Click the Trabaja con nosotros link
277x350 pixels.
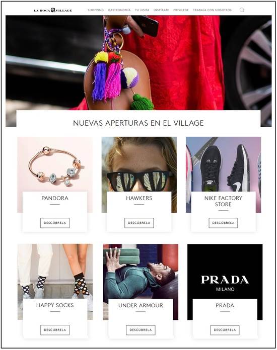(x=212, y=10)
